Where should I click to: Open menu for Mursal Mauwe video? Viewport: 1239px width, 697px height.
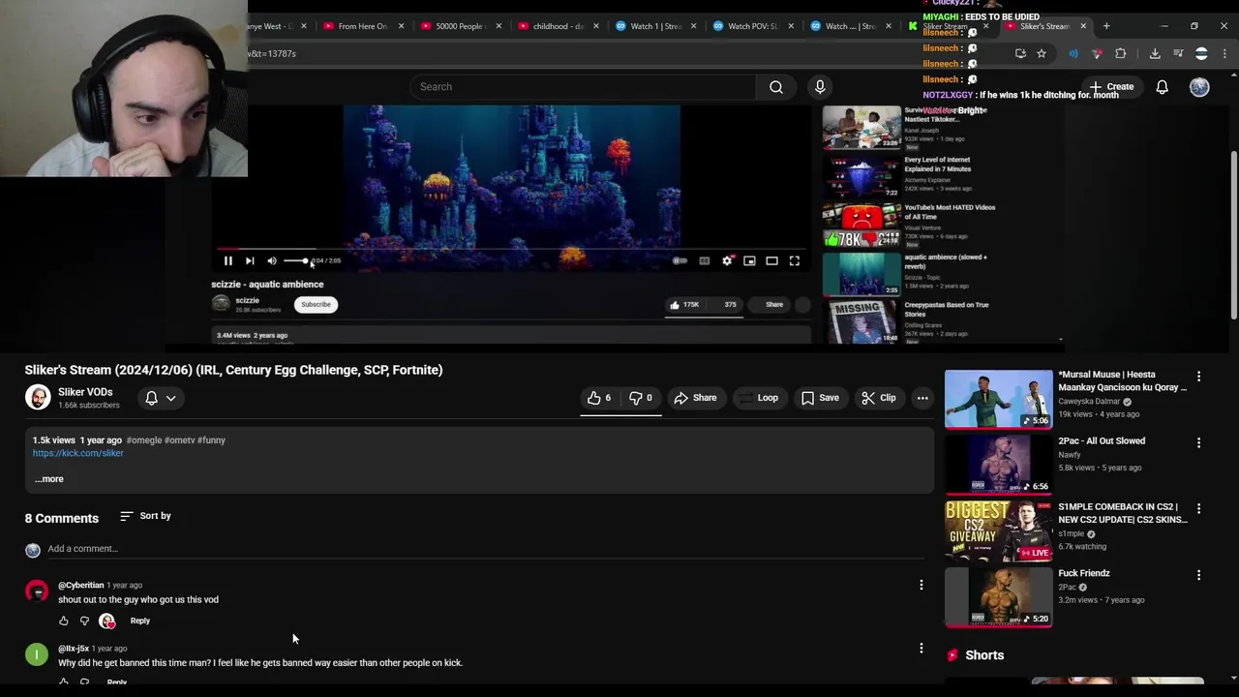point(1198,376)
